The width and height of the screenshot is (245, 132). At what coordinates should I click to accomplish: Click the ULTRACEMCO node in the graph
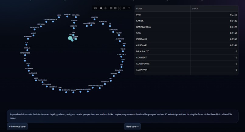click(121, 57)
